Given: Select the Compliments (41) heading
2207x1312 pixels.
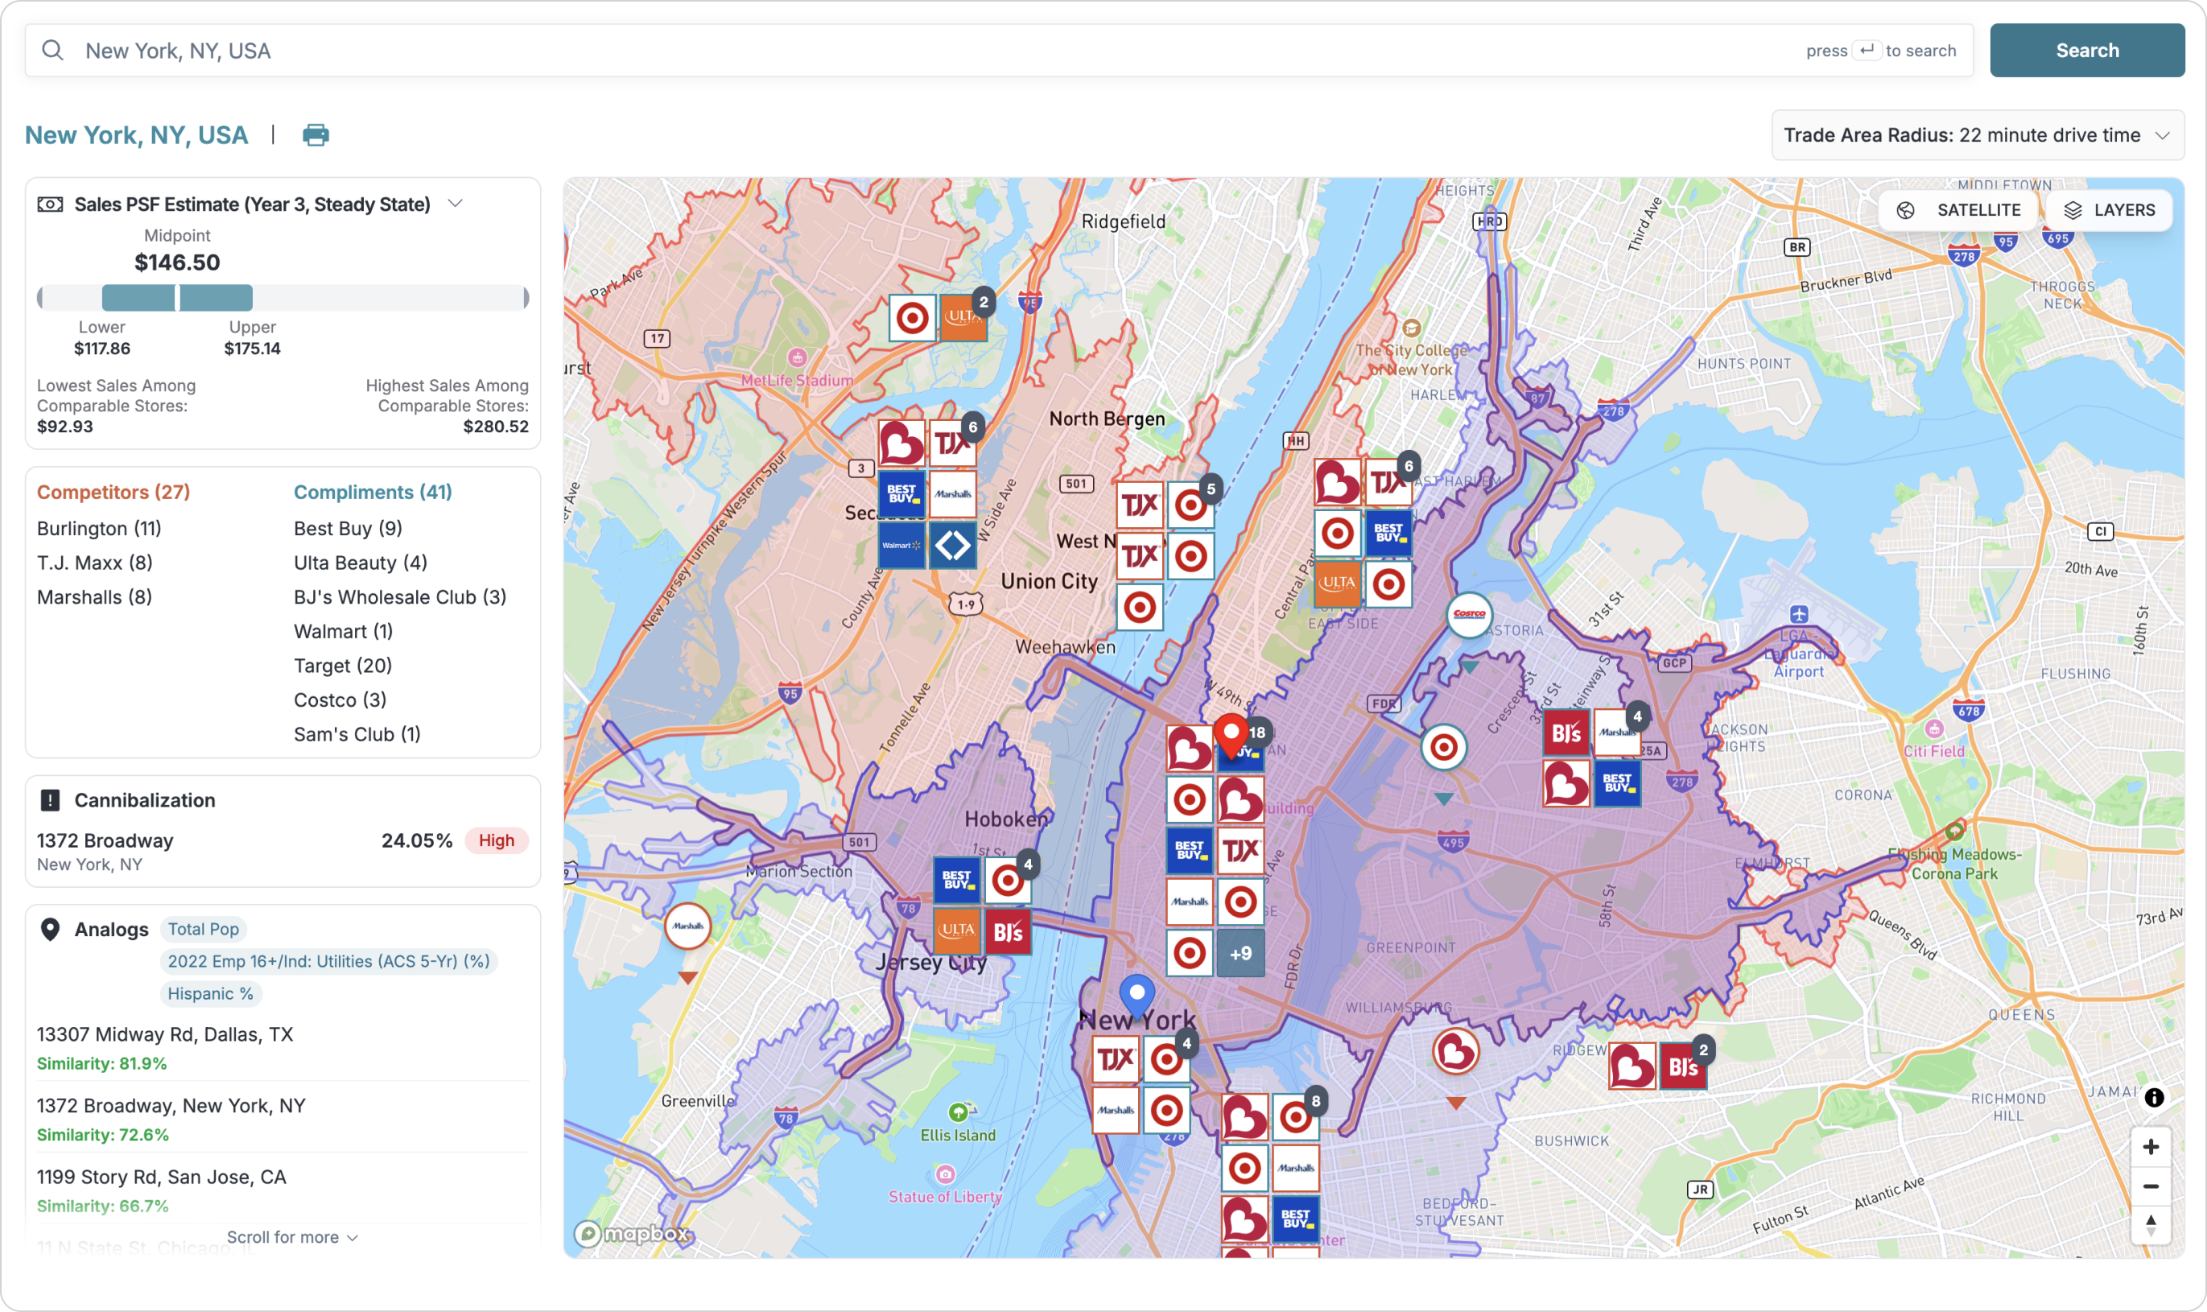Looking at the screenshot, I should pyautogui.click(x=373, y=492).
